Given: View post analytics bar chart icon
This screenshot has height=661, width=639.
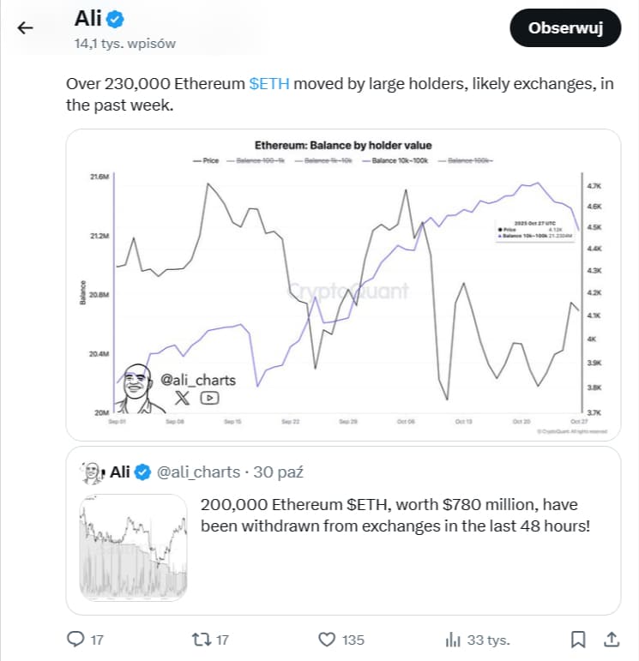Looking at the screenshot, I should (x=452, y=639).
